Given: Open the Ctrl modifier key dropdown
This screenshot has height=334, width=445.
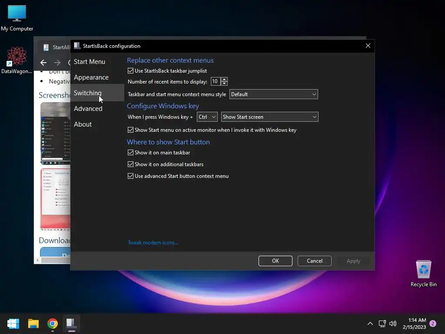Looking at the screenshot, I should click(x=207, y=117).
